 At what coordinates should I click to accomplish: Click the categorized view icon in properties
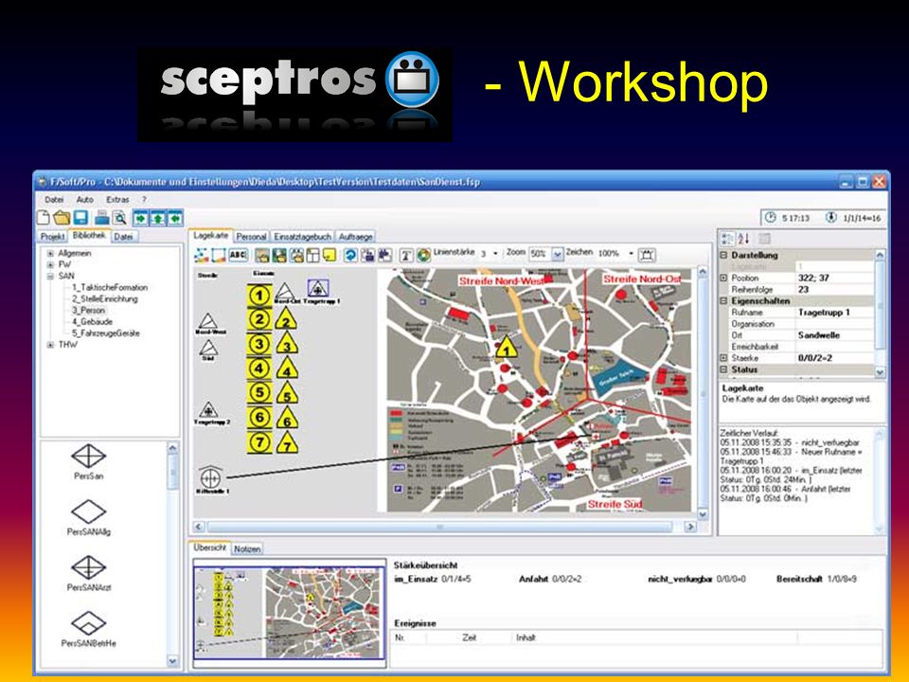(x=727, y=239)
